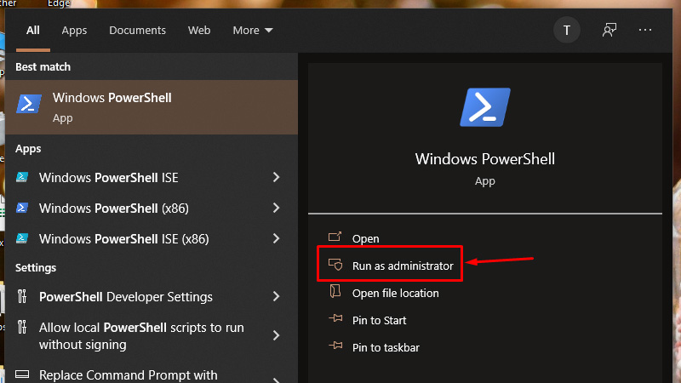Open the three-dot options menu

644,30
